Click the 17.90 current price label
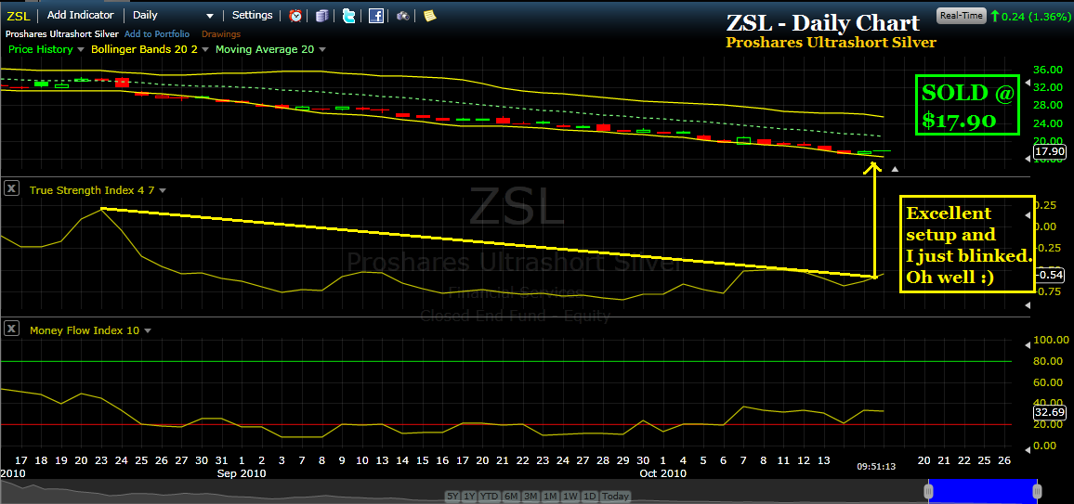This screenshot has height=504, width=1074. point(1049,152)
